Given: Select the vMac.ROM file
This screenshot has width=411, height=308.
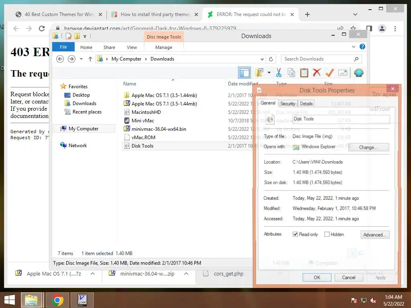Looking at the screenshot, I should point(143,137).
